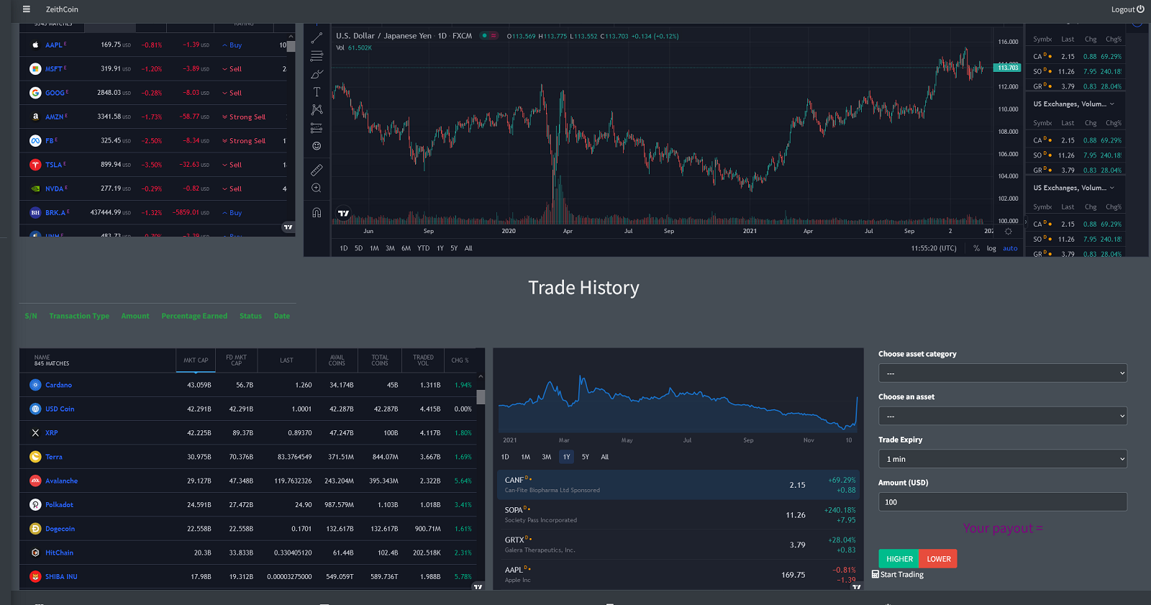
Task: Open chart settings gear near price axis
Action: [x=1008, y=232]
